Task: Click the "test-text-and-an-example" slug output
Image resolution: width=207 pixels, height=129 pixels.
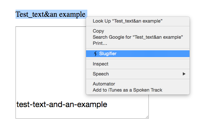Action: click(61, 105)
